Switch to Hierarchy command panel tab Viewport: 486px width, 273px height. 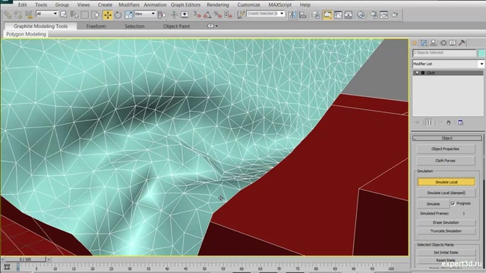click(x=434, y=43)
